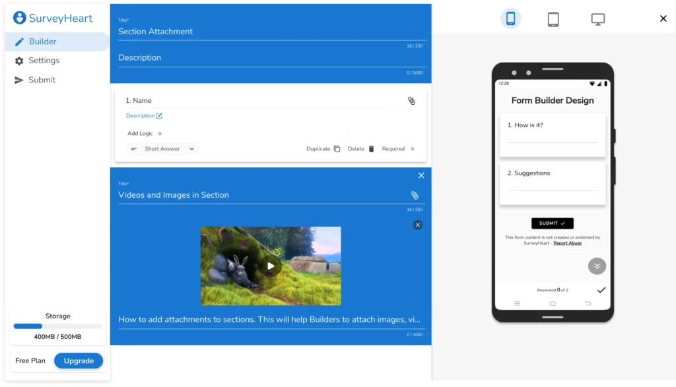Play the video thumbnail in the section
The width and height of the screenshot is (676, 387).
(x=271, y=266)
